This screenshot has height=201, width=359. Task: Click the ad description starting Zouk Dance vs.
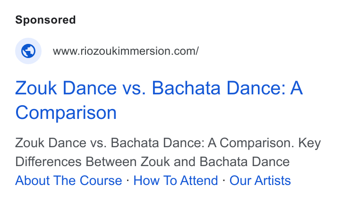[x=168, y=152]
